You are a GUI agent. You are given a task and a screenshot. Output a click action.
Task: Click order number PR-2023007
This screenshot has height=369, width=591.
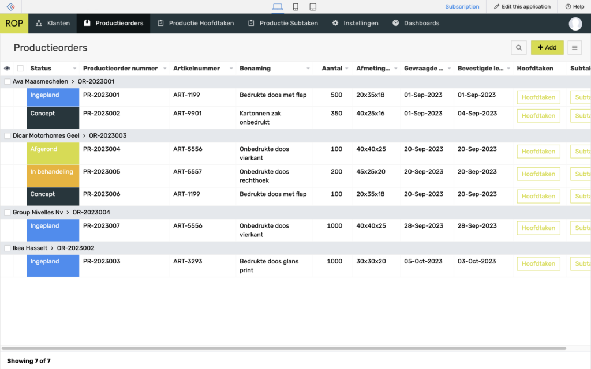(x=102, y=226)
